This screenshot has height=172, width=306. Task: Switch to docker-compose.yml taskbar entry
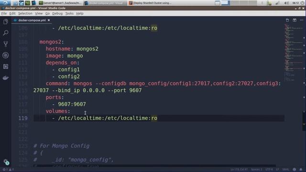[x=105, y=3]
